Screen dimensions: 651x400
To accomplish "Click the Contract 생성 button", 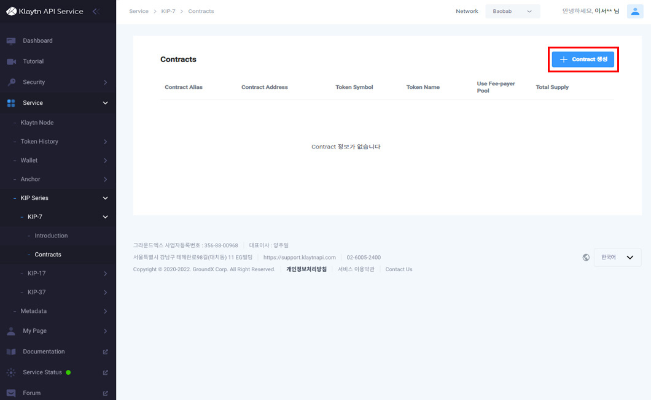I will (583, 60).
